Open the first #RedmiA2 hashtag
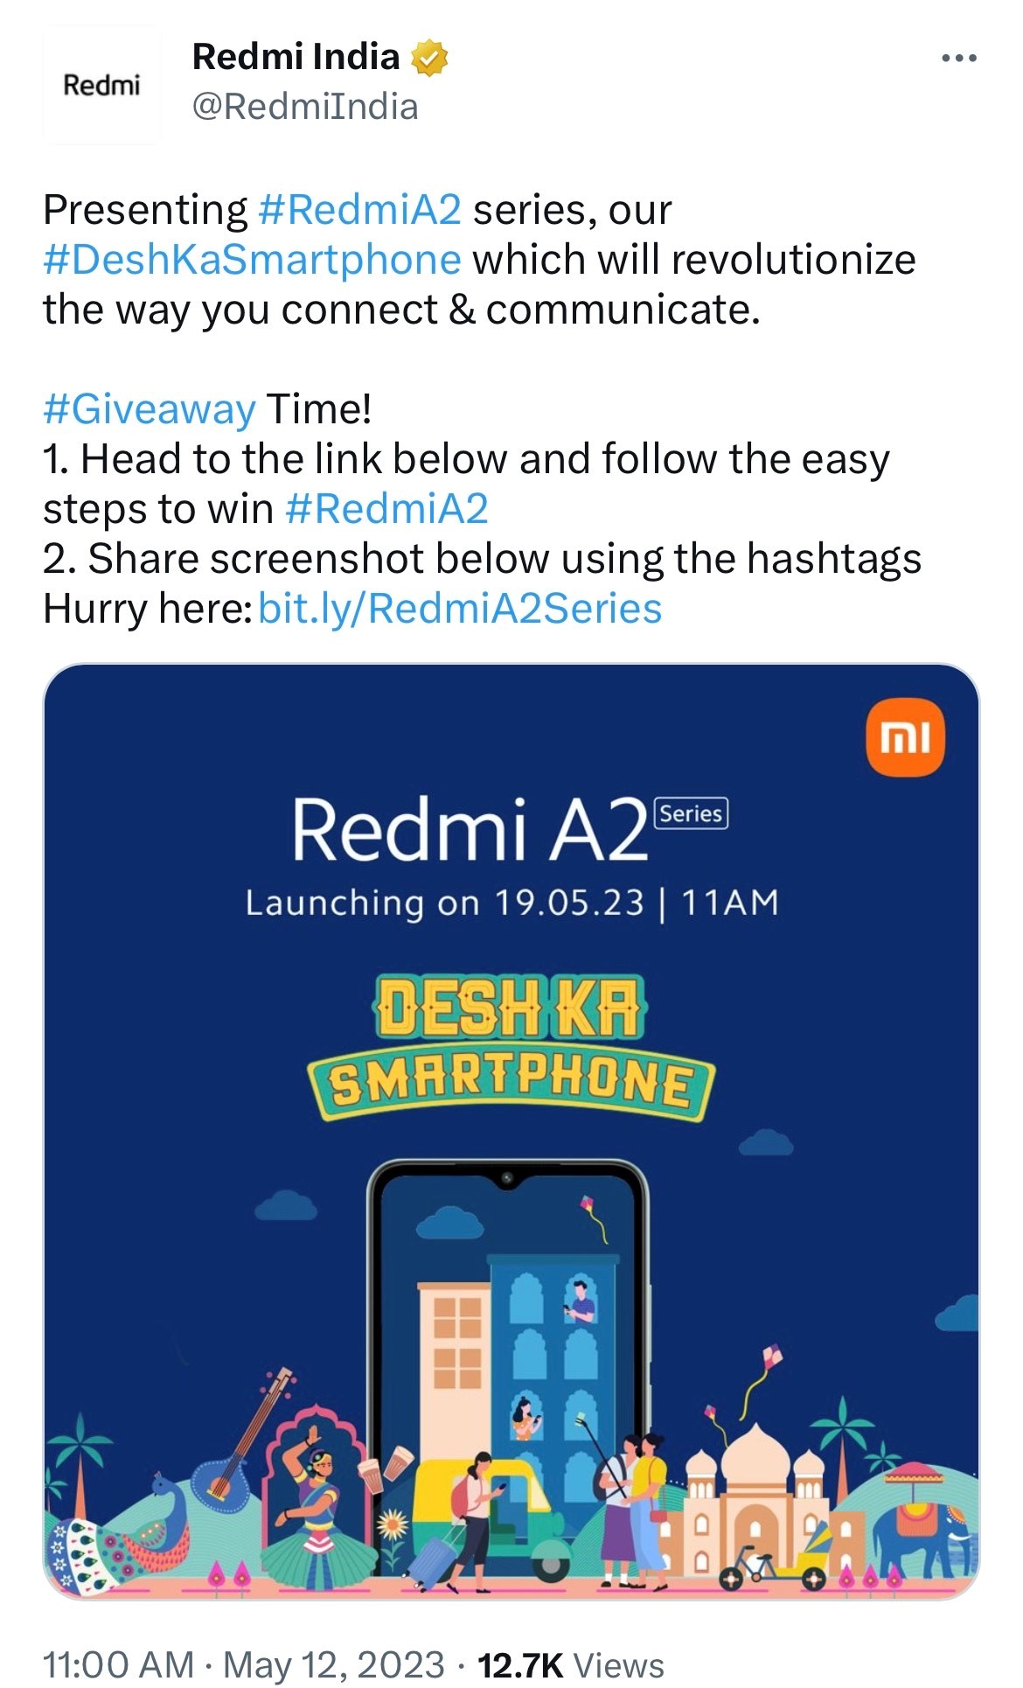The width and height of the screenshot is (1023, 1688). (360, 210)
